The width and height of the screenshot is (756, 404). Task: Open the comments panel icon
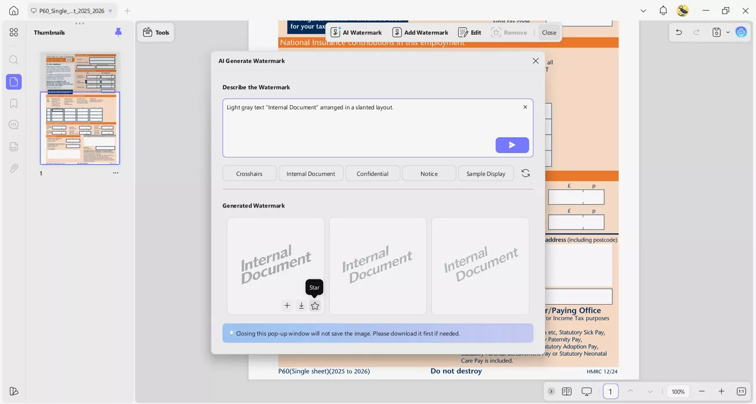pyautogui.click(x=14, y=125)
